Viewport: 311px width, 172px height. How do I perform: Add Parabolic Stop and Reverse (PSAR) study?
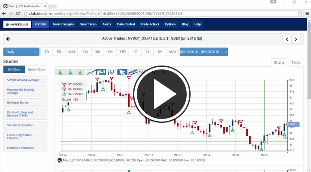25,114
